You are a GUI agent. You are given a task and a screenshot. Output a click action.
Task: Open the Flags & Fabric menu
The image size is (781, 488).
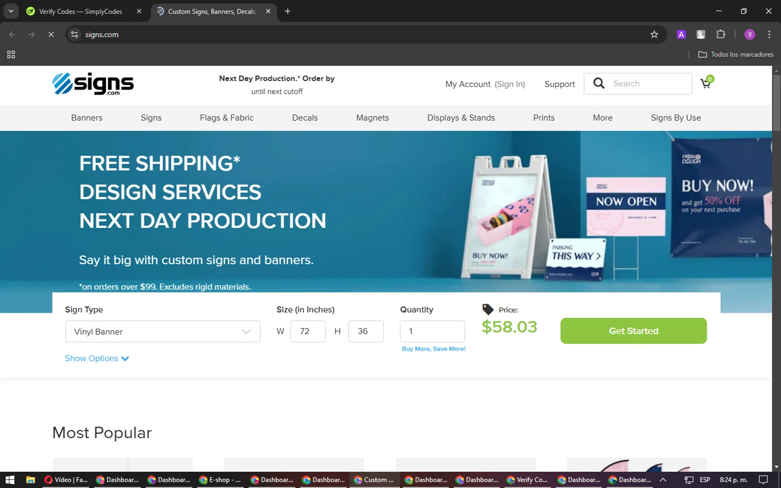coord(227,118)
